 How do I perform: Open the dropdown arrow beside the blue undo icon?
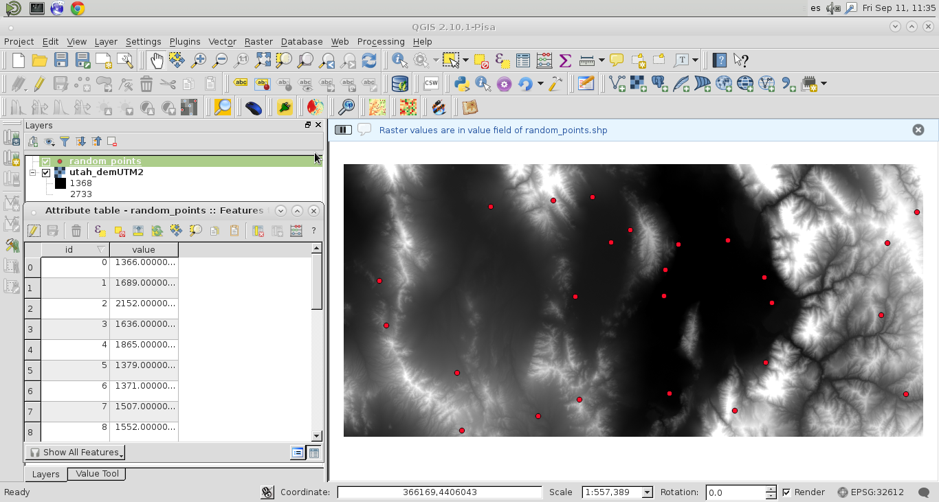tap(540, 84)
